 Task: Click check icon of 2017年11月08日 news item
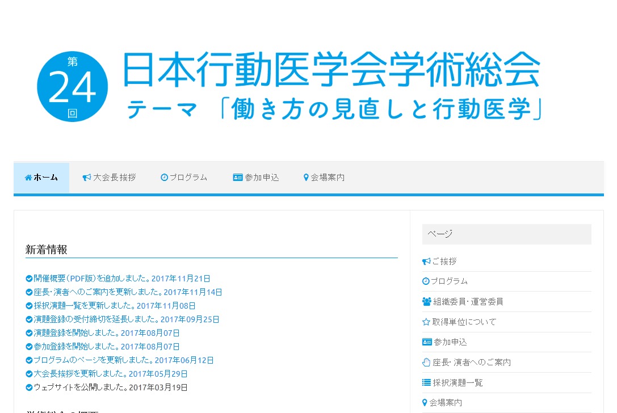tap(29, 306)
